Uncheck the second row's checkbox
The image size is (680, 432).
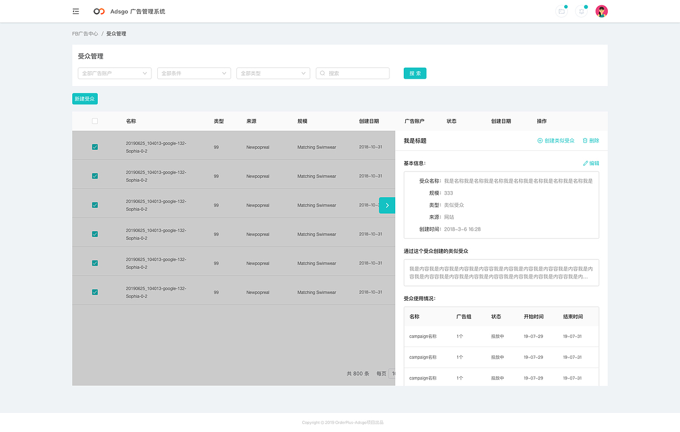[95, 176]
